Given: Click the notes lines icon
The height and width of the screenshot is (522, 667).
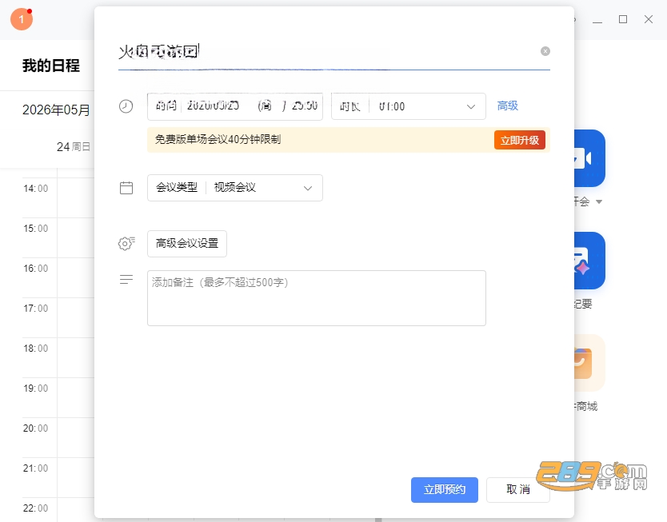Looking at the screenshot, I should pyautogui.click(x=126, y=279).
